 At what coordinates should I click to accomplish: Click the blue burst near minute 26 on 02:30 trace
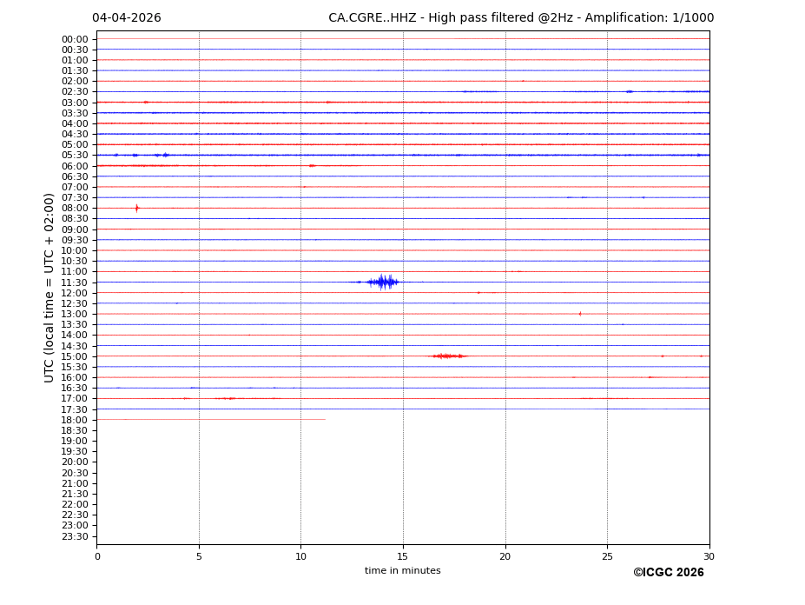[629, 91]
